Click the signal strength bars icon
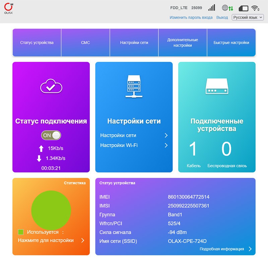This screenshot has width=268, height=268. (x=211, y=8)
